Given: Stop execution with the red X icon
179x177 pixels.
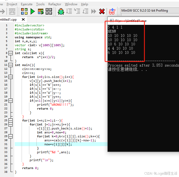Looking at the screenshot, I should tap(102, 11).
